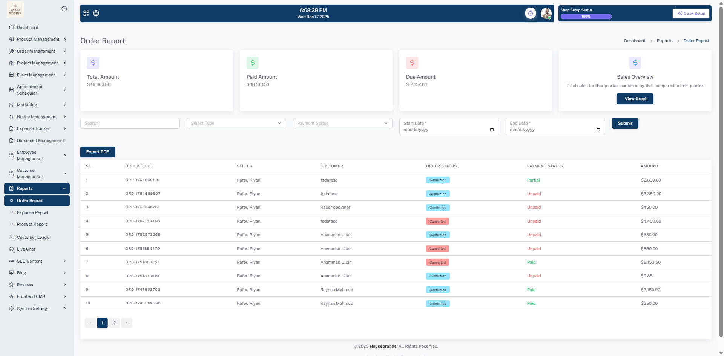Image resolution: width=724 pixels, height=356 pixels.
Task: Open the user profile avatar
Action: pos(546,13)
